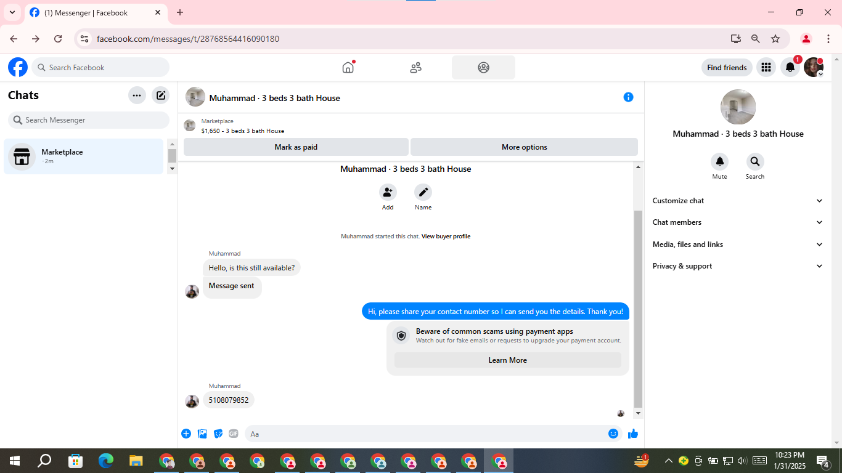842x473 pixels.
Task: Open the emoji picker
Action: 613,434
